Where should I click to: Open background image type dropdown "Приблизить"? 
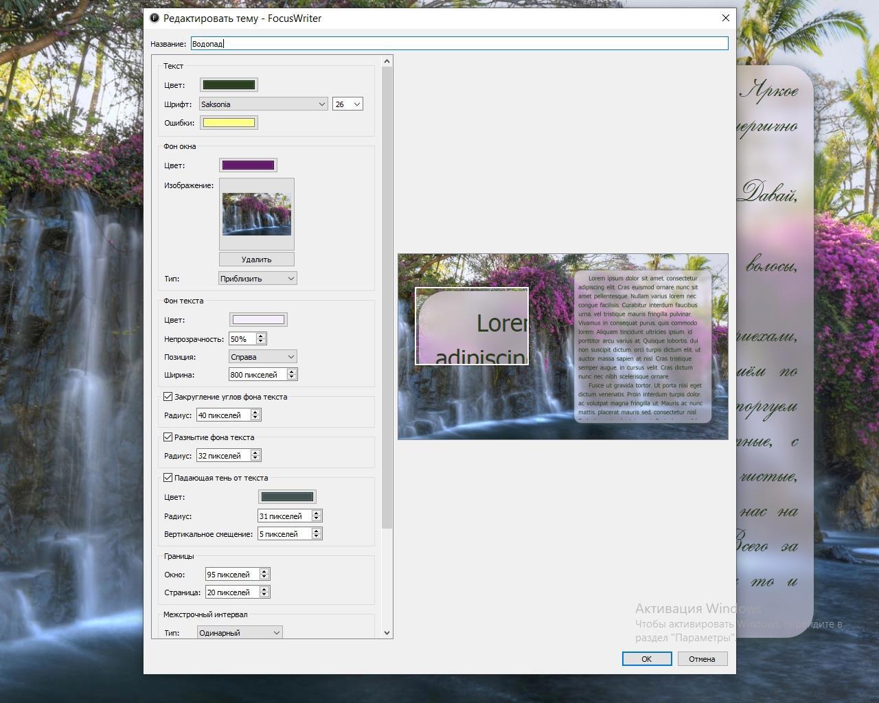(258, 279)
